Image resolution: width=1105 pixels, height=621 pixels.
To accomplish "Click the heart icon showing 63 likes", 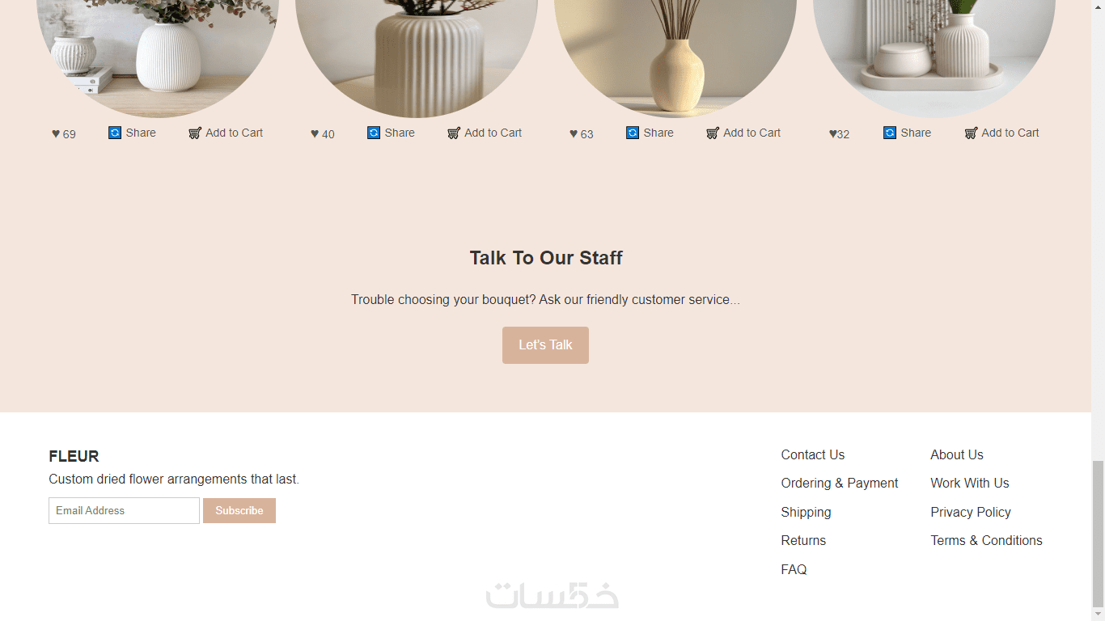I will (574, 134).
